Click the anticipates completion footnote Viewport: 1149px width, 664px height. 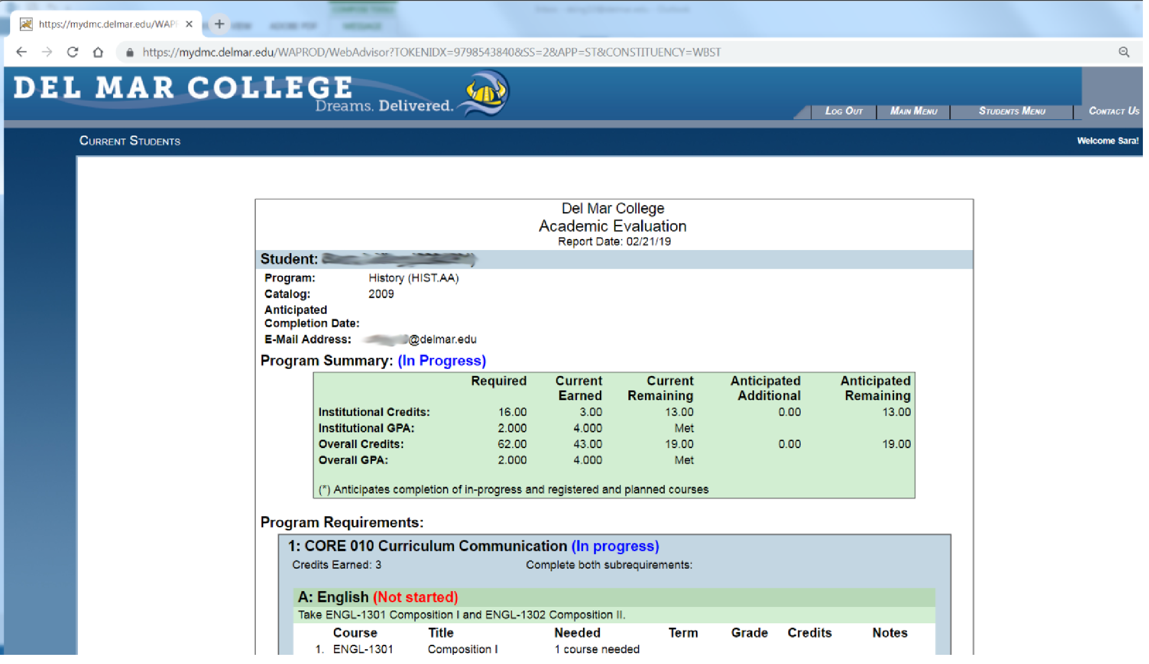point(513,489)
